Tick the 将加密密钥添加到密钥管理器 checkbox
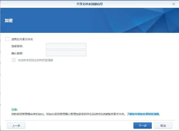This screenshot has height=131, width=179. [x=14, y=60]
